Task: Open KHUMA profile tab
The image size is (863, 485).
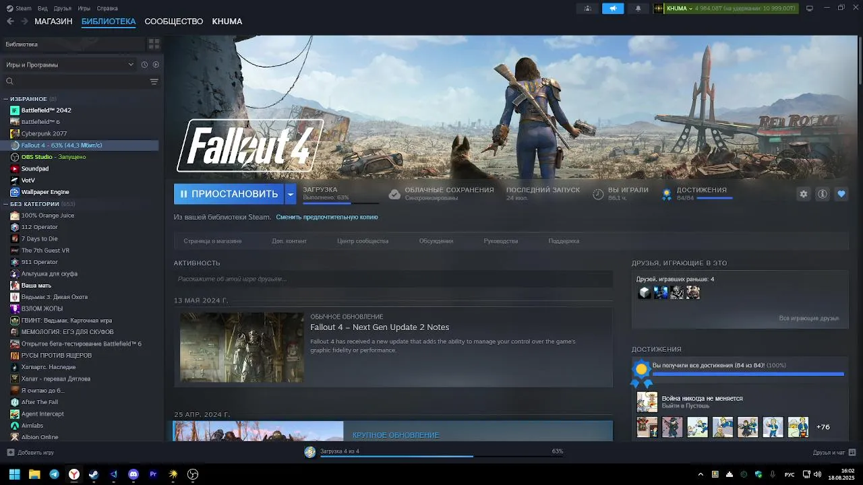Action: [227, 22]
